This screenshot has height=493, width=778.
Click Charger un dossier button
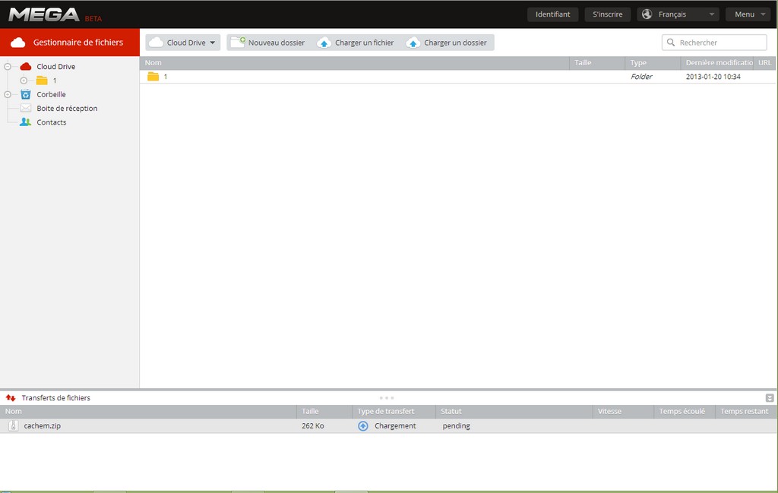pos(447,43)
